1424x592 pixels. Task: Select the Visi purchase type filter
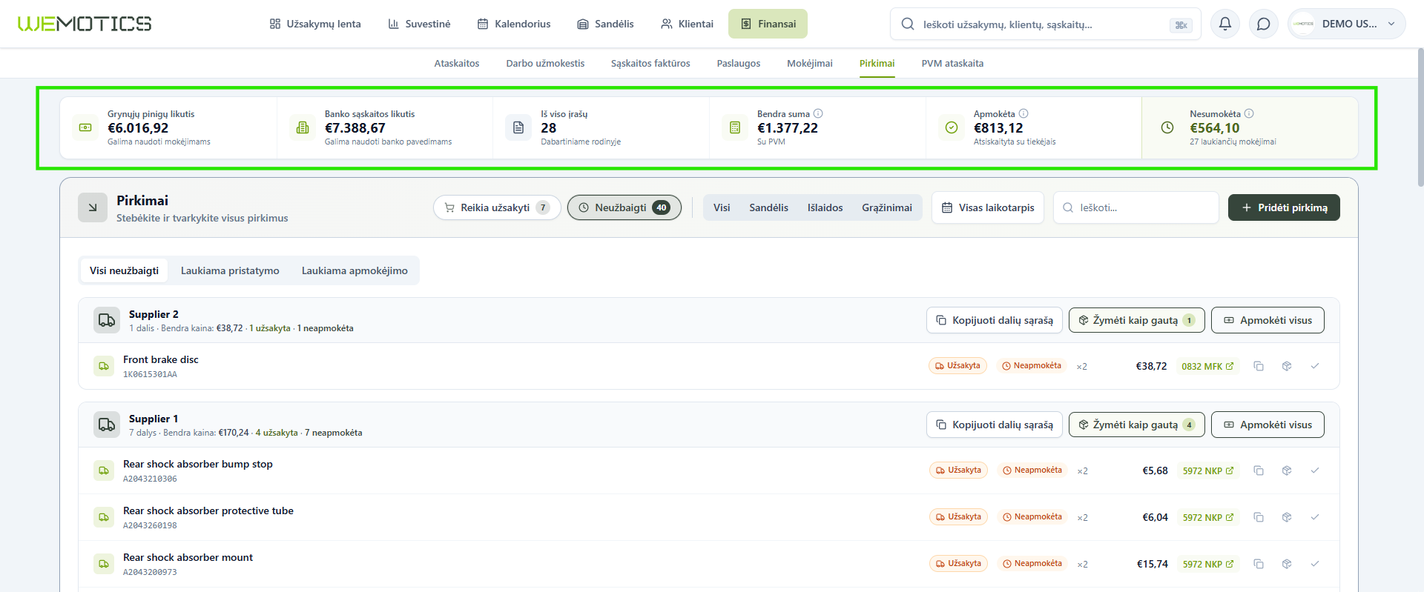pos(722,207)
